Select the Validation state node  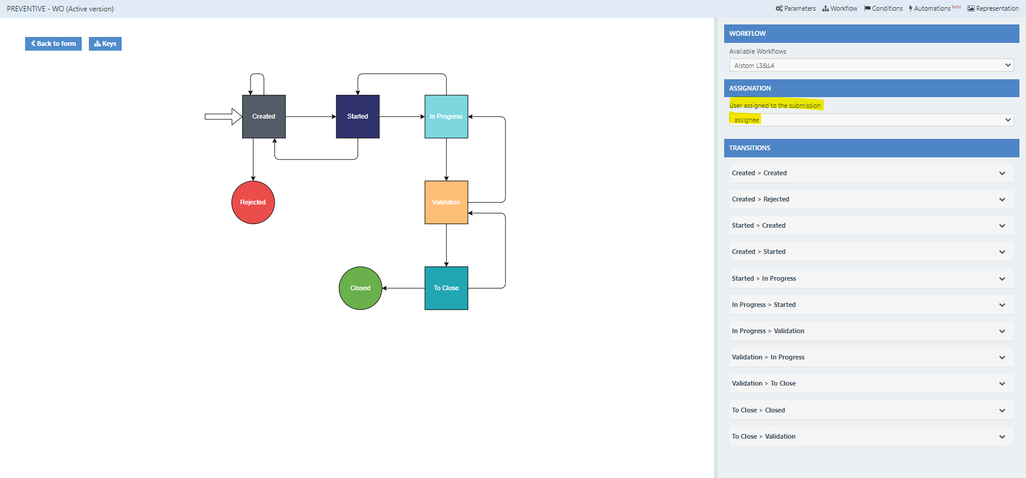click(446, 203)
